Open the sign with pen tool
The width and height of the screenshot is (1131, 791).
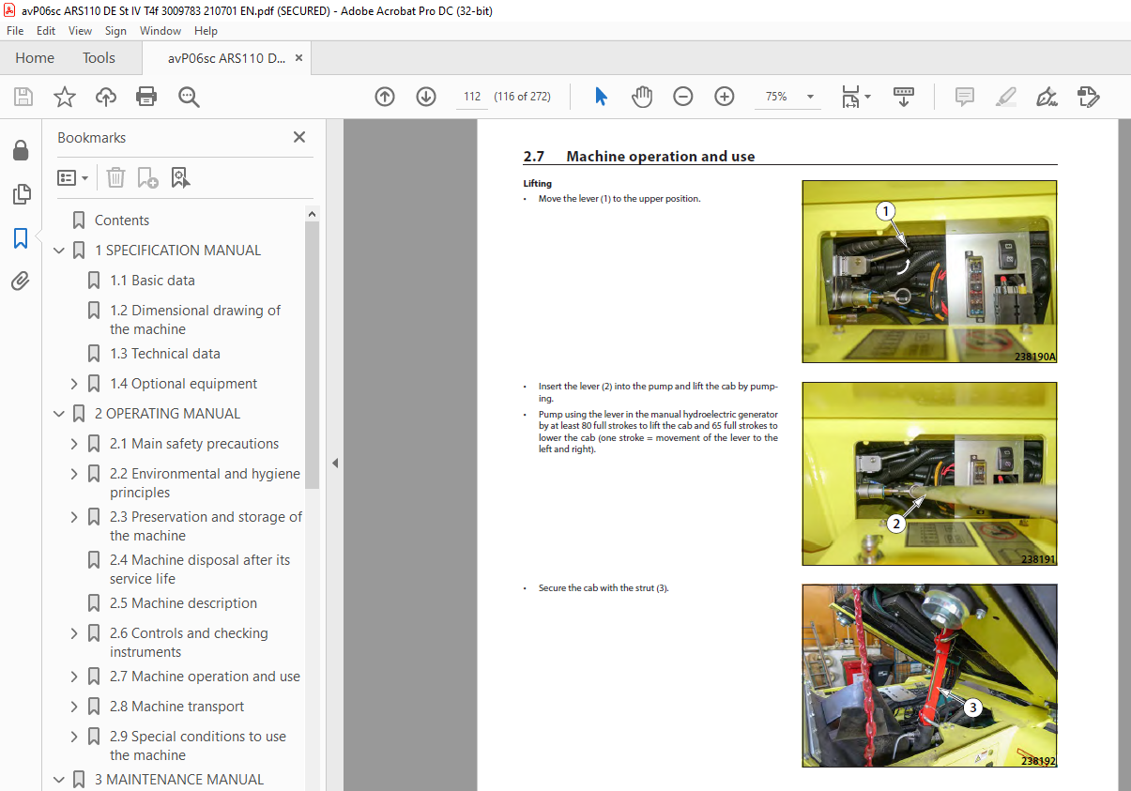(1047, 97)
